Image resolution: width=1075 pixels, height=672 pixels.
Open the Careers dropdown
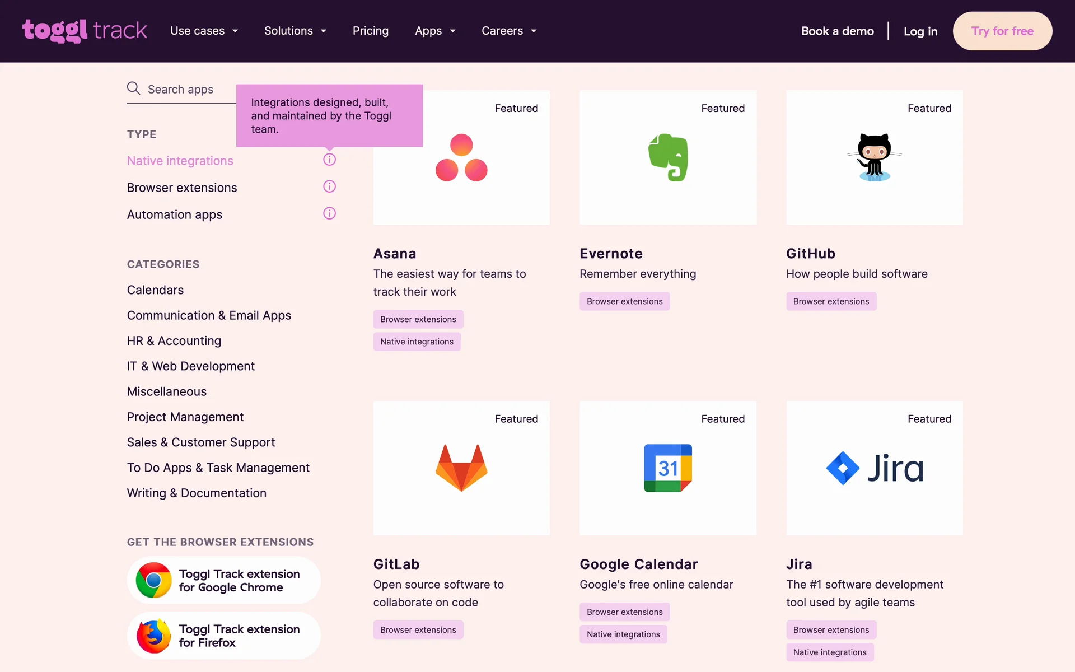coord(508,31)
